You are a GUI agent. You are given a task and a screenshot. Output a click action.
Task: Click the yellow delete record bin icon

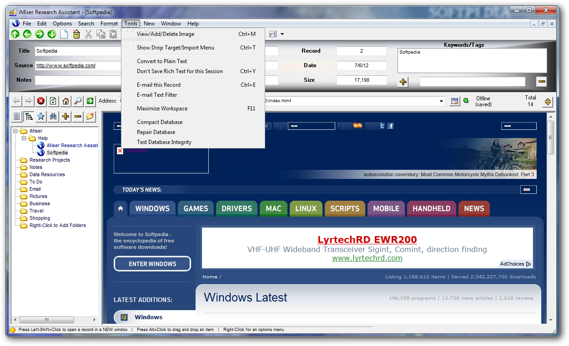(76, 34)
